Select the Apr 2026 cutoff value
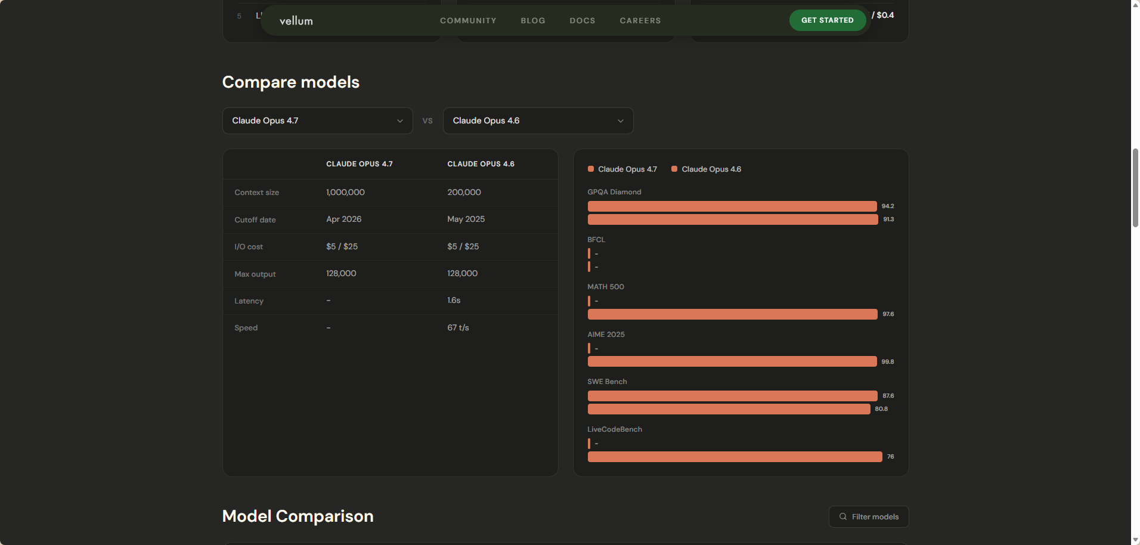The width and height of the screenshot is (1140, 545). [343, 219]
